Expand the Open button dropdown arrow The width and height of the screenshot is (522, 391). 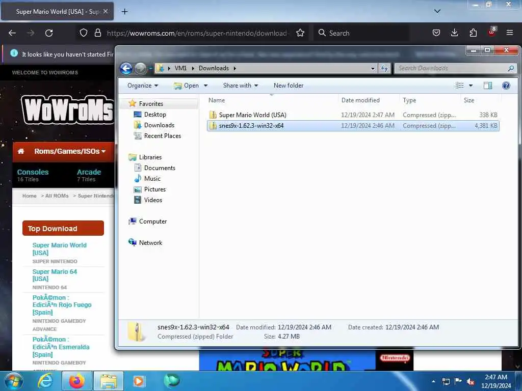pyautogui.click(x=205, y=86)
